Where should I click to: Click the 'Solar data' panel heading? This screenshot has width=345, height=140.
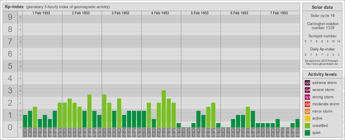point(322,7)
